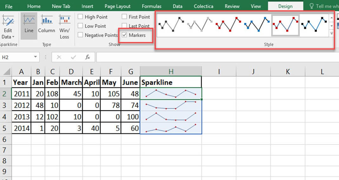Enable the High Point checkbox

point(81,17)
